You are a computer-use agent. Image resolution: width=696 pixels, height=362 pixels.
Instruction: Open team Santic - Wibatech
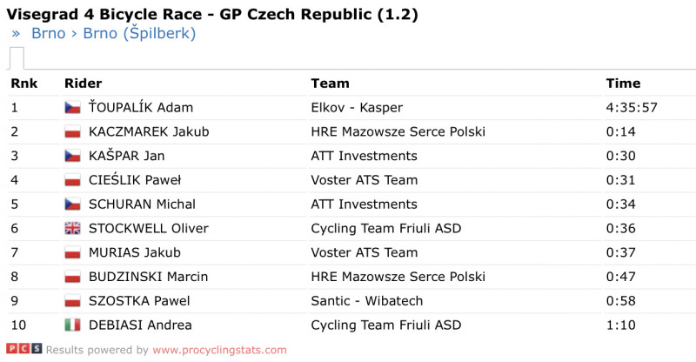[366, 301]
